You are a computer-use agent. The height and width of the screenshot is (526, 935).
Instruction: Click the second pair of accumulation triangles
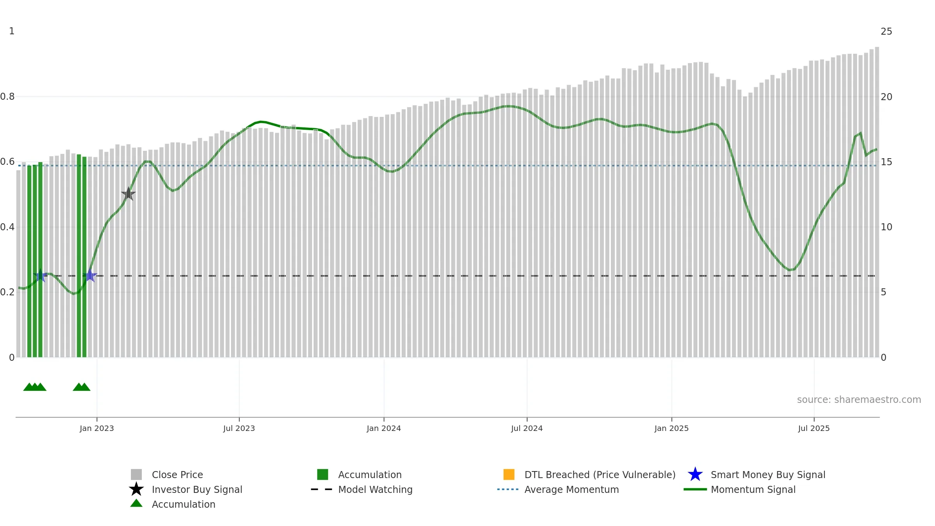tap(81, 387)
